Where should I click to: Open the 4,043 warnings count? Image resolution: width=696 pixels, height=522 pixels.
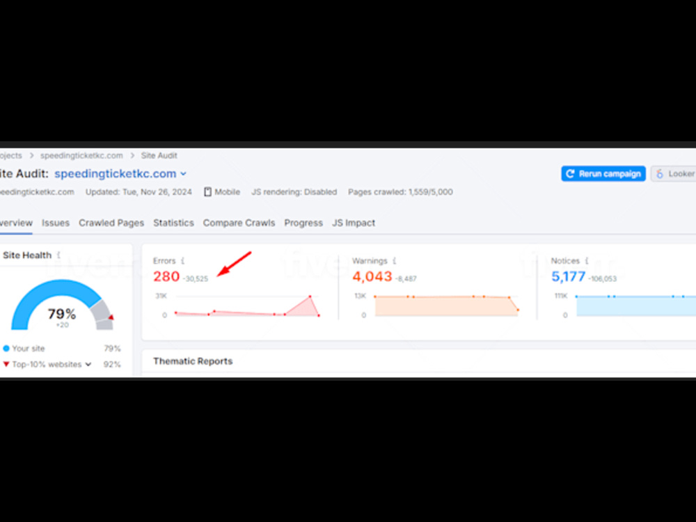tap(372, 276)
